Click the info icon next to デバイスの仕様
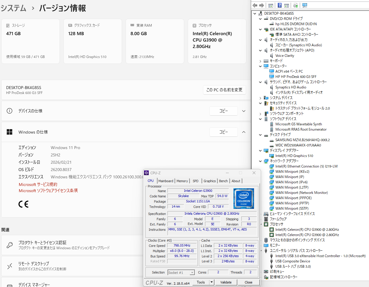Screen dimensions: 369x287 (x=9, y=111)
